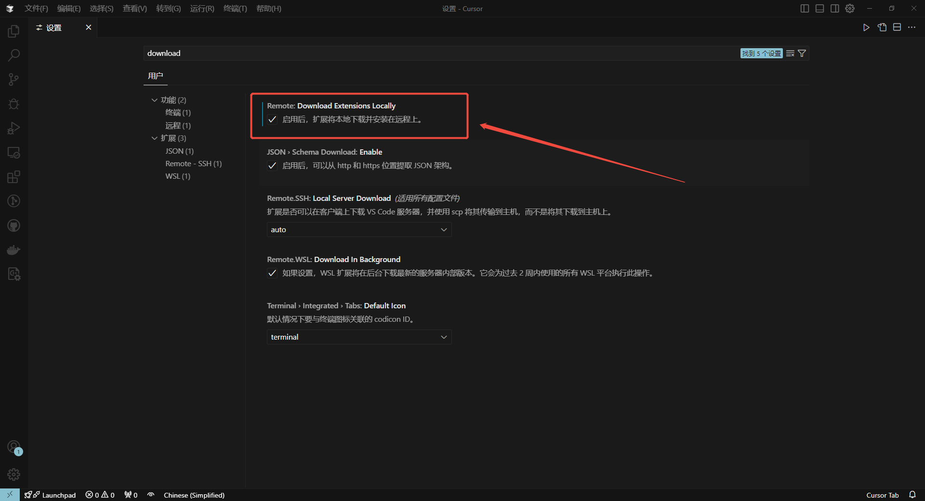The image size is (925, 501).
Task: Open the Accounts menu icon
Action: 13,447
